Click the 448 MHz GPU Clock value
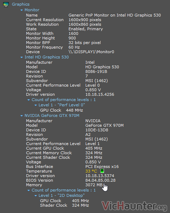Image resolution: width=170 pixels, height=213 pixels. [74, 110]
